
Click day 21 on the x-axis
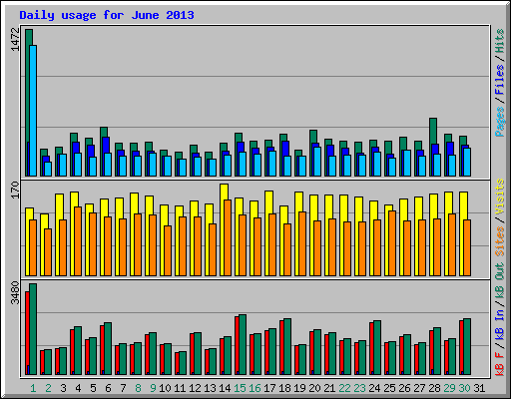point(329,388)
